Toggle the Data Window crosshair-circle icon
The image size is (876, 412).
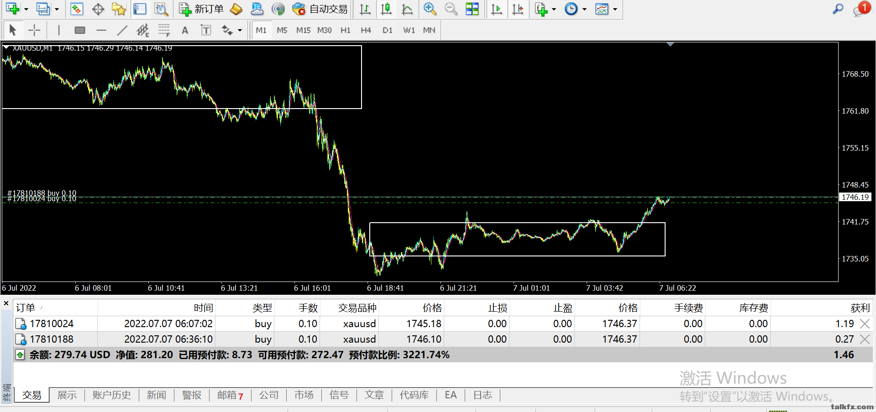click(98, 9)
